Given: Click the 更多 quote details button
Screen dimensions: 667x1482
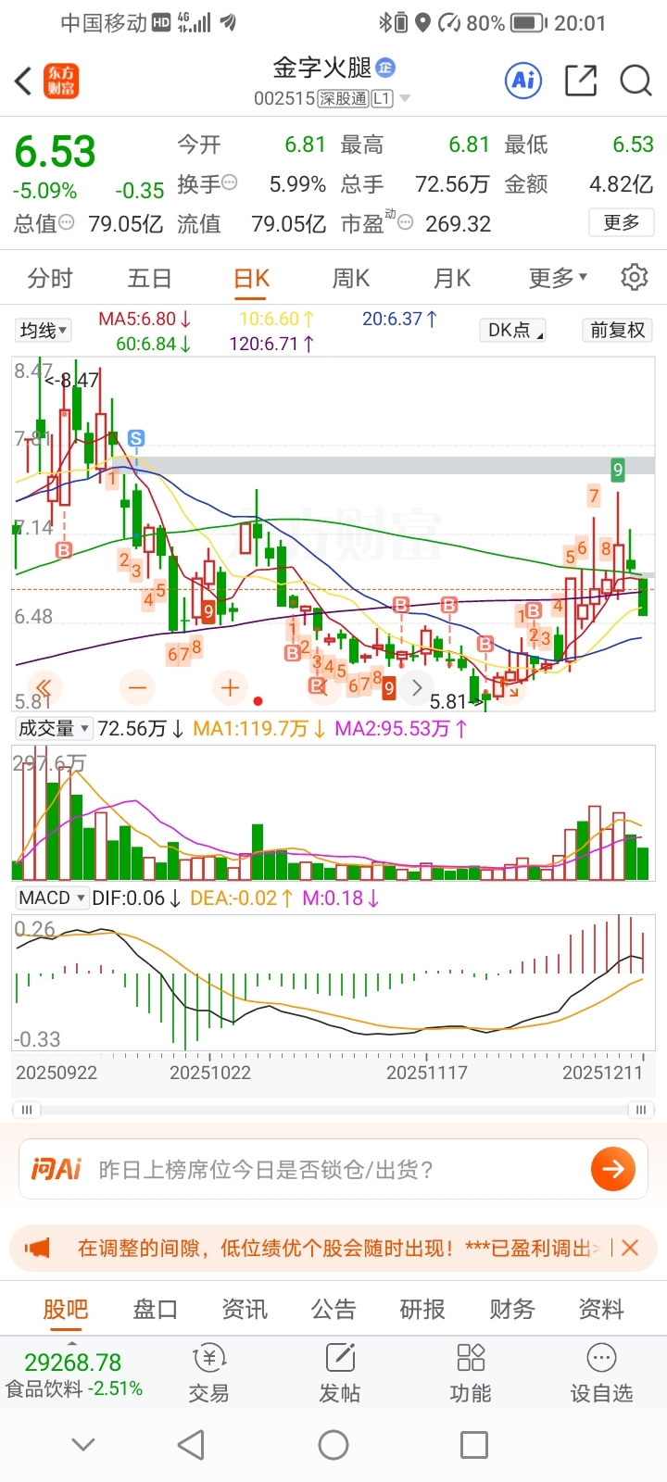Looking at the screenshot, I should 622,222.
